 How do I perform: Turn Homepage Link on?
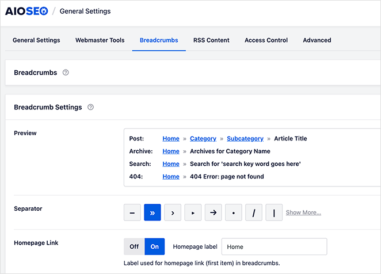pos(154,246)
